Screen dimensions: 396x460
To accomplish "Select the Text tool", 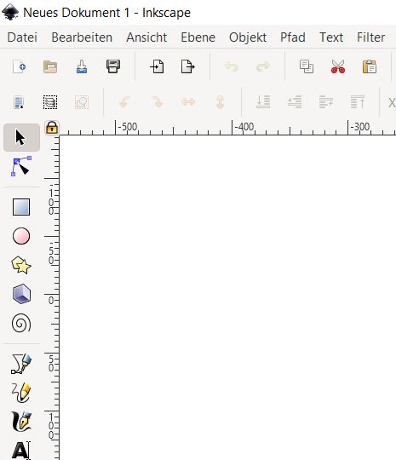I will point(21,451).
